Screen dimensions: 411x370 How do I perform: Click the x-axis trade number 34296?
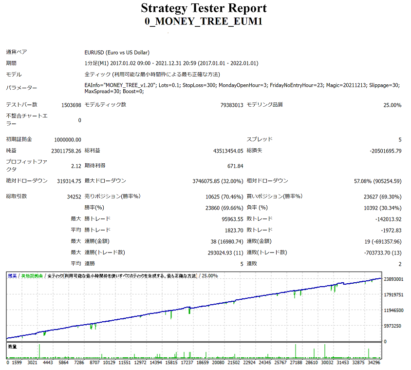(374, 362)
